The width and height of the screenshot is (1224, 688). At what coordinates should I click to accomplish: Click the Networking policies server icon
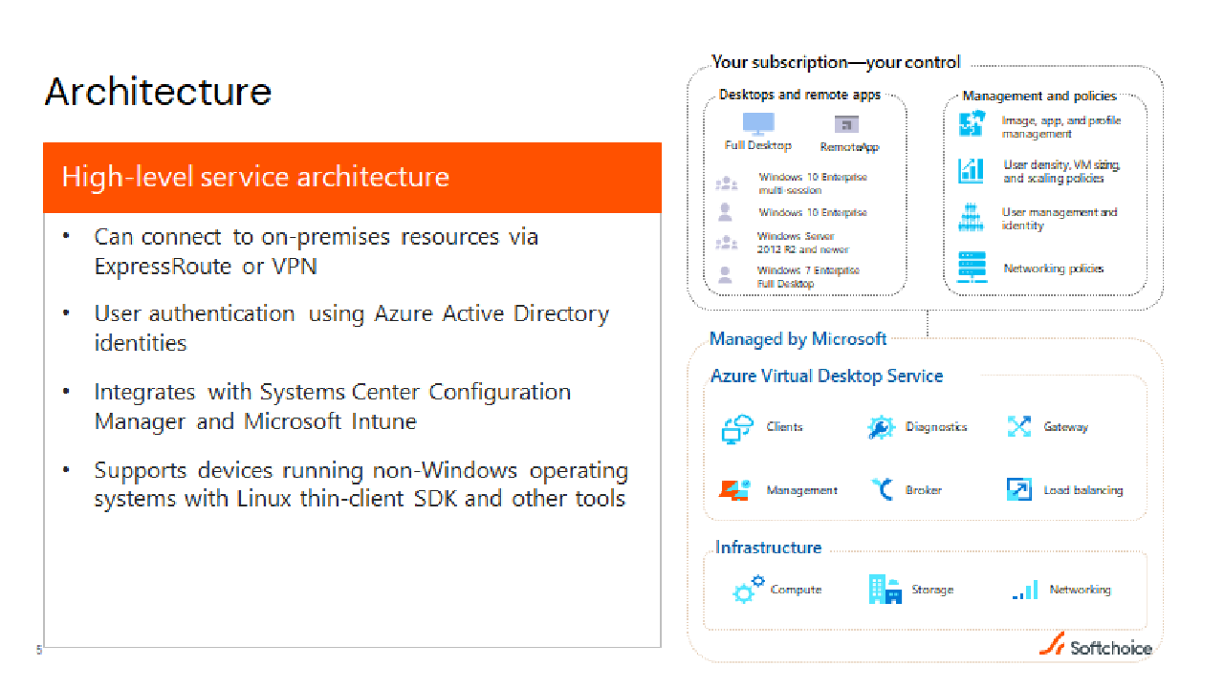click(x=972, y=268)
